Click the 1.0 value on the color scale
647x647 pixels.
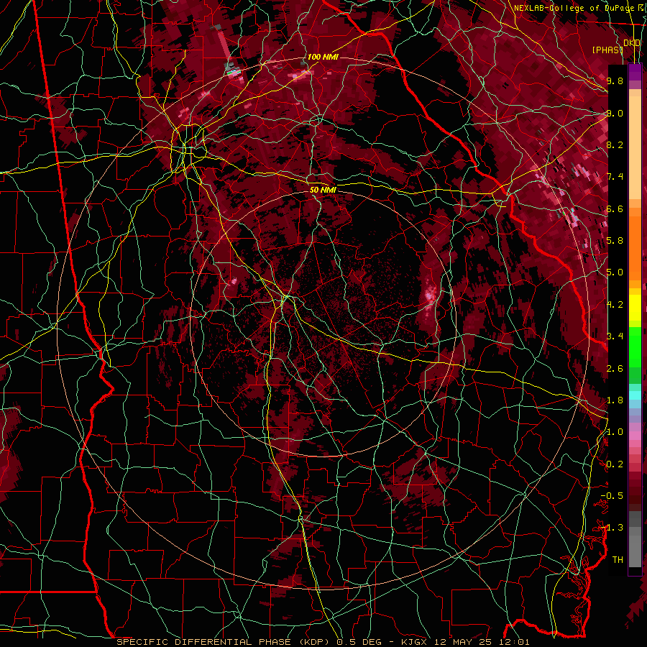[615, 432]
